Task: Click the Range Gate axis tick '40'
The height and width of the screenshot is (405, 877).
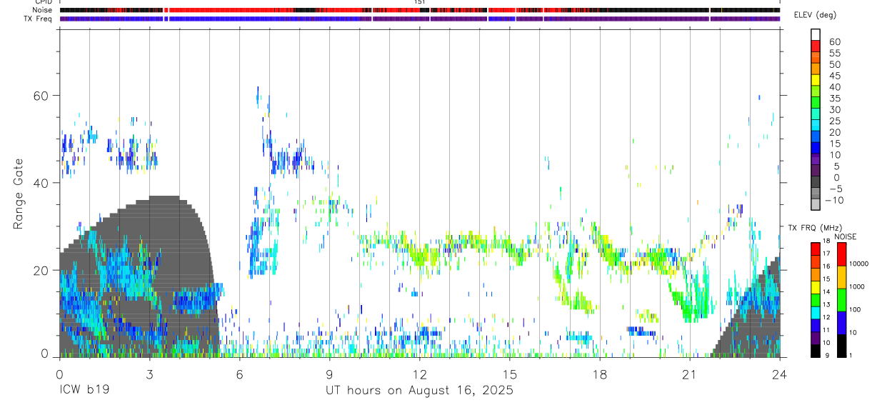Action: [x=41, y=183]
